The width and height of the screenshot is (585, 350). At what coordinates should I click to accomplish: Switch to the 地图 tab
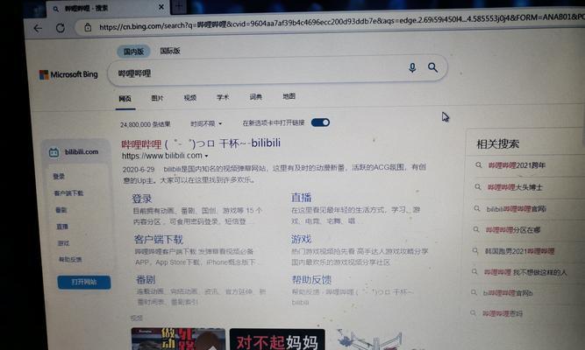(x=289, y=96)
